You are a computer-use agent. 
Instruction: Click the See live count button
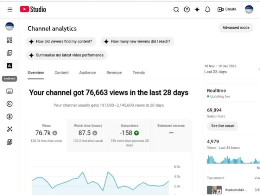[x=223, y=126]
